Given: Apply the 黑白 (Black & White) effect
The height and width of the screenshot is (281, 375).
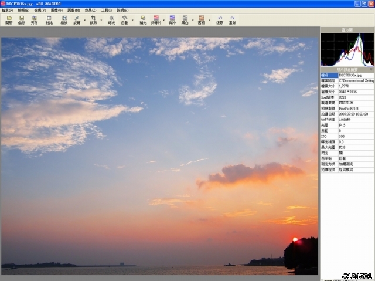Looking at the screenshot, I should point(185,20).
